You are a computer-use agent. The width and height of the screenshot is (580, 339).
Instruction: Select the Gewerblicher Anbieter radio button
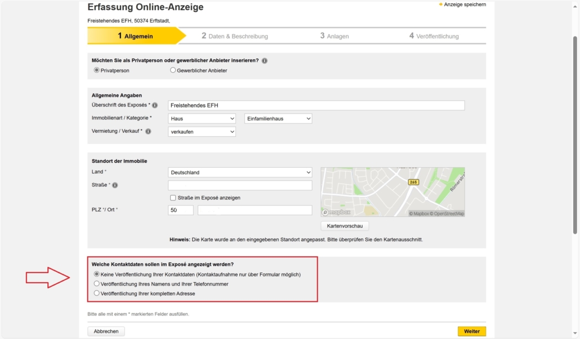pyautogui.click(x=172, y=70)
